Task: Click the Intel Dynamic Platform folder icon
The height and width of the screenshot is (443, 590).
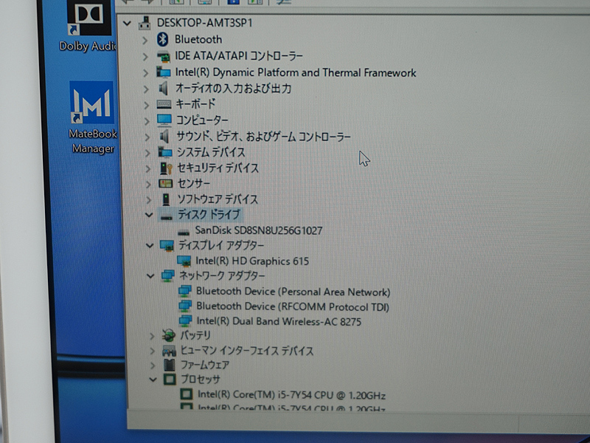Action: [163, 72]
